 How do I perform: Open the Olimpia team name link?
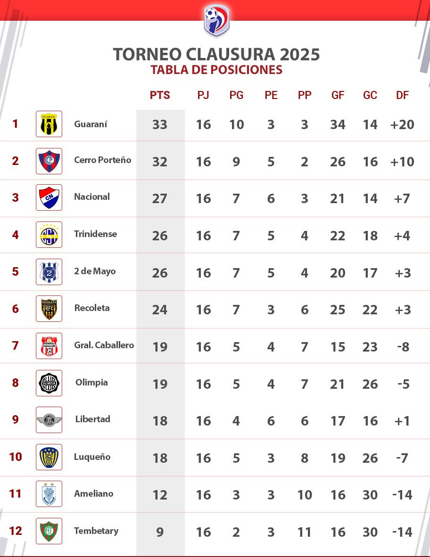point(91,382)
